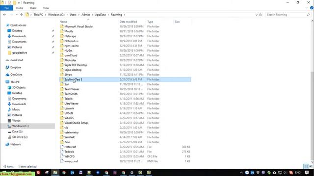Viewport: 314px width, 176px height.
Task: Open Help with the question mark icon
Action: pos(312,8)
